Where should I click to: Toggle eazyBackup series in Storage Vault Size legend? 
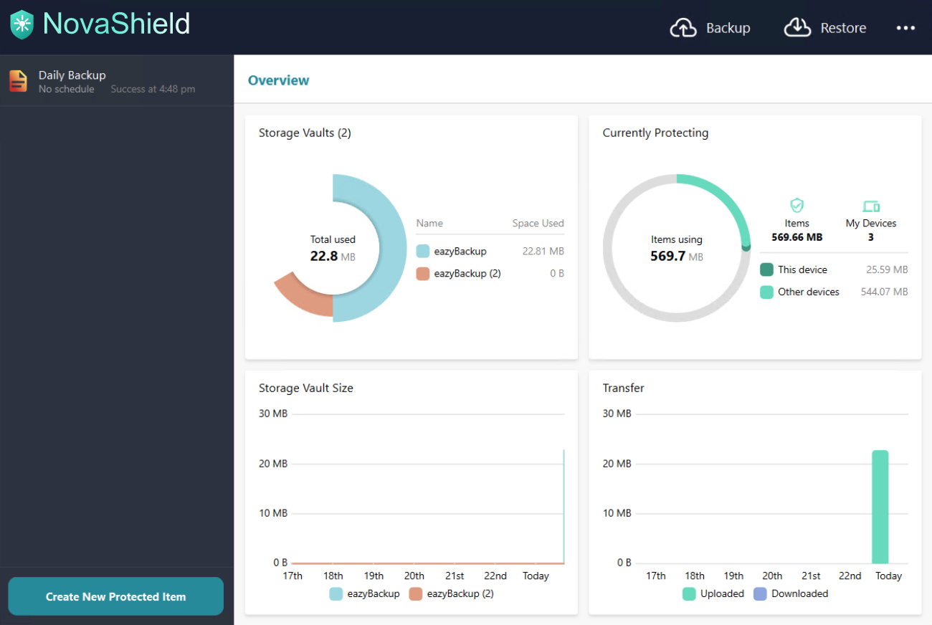click(364, 593)
